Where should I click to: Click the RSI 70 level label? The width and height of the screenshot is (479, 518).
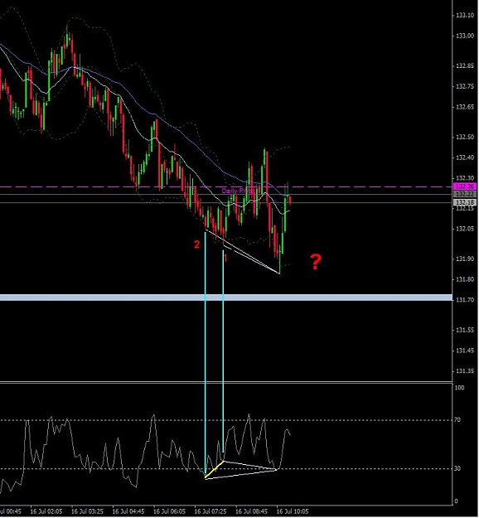pyautogui.click(x=457, y=420)
